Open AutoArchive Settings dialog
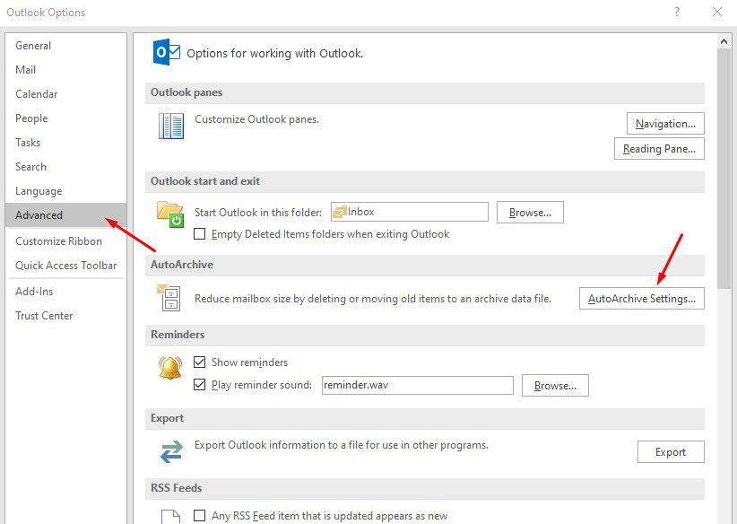This screenshot has width=737, height=524. [641, 299]
